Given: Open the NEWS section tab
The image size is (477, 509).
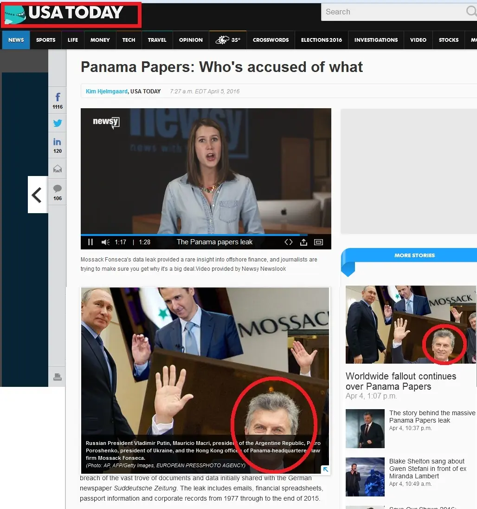Looking at the screenshot, I should point(16,40).
